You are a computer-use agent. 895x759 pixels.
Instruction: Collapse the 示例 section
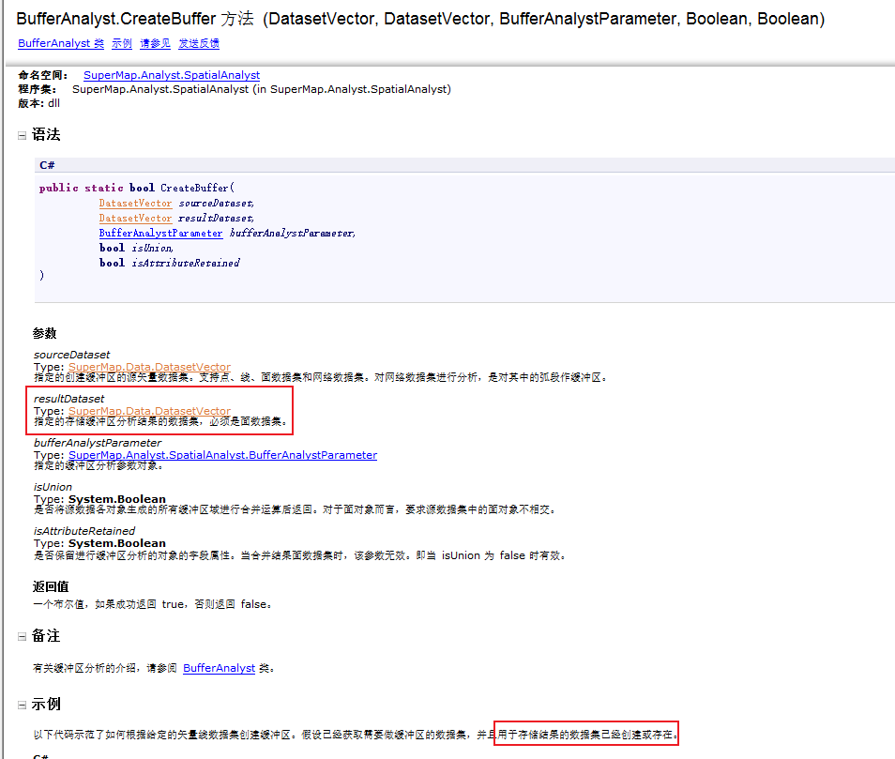(22, 706)
